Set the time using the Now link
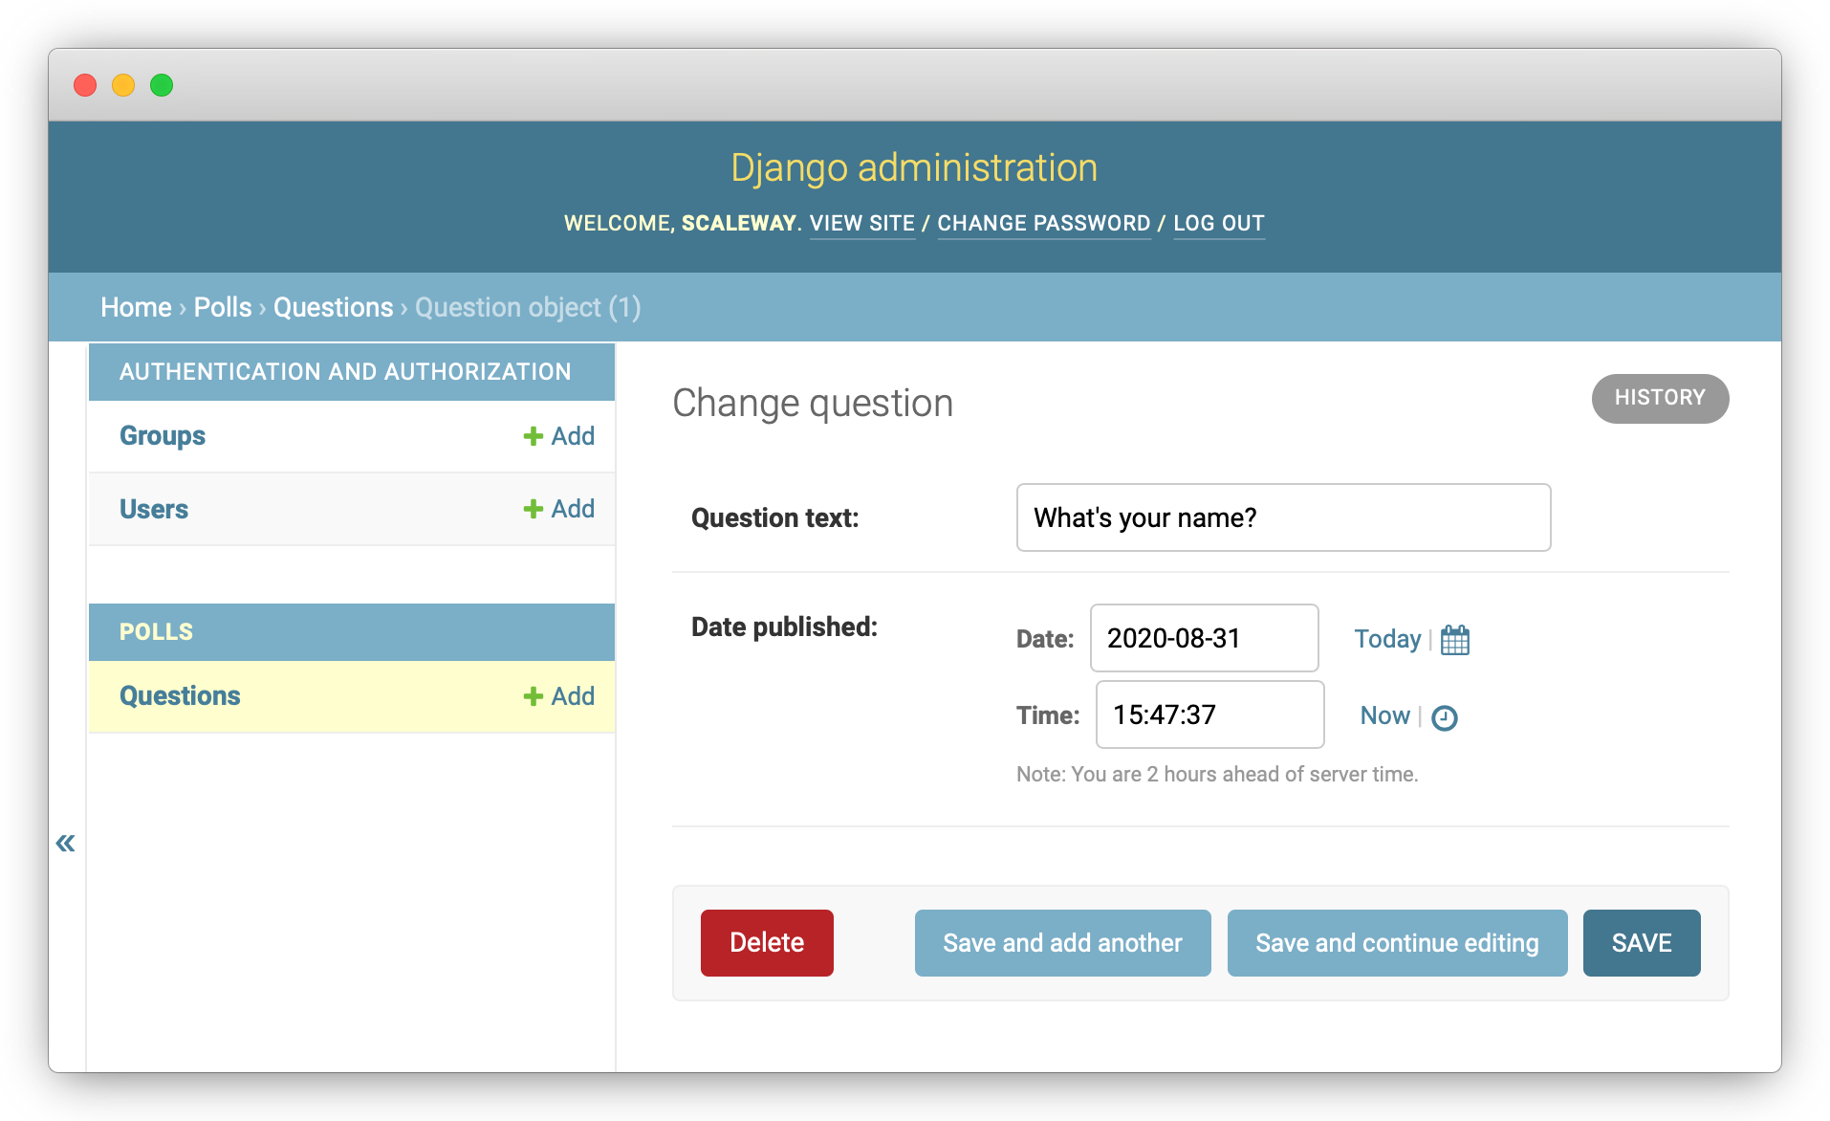 [1383, 715]
